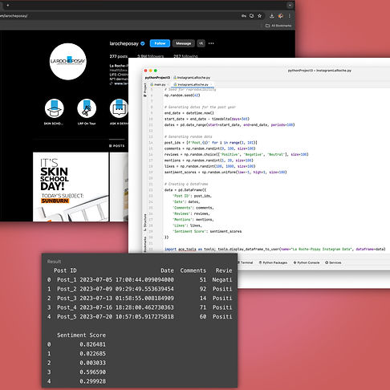Click the Sentiment Score header in result
Viewport: 390px width, 390px height.
(x=81, y=335)
